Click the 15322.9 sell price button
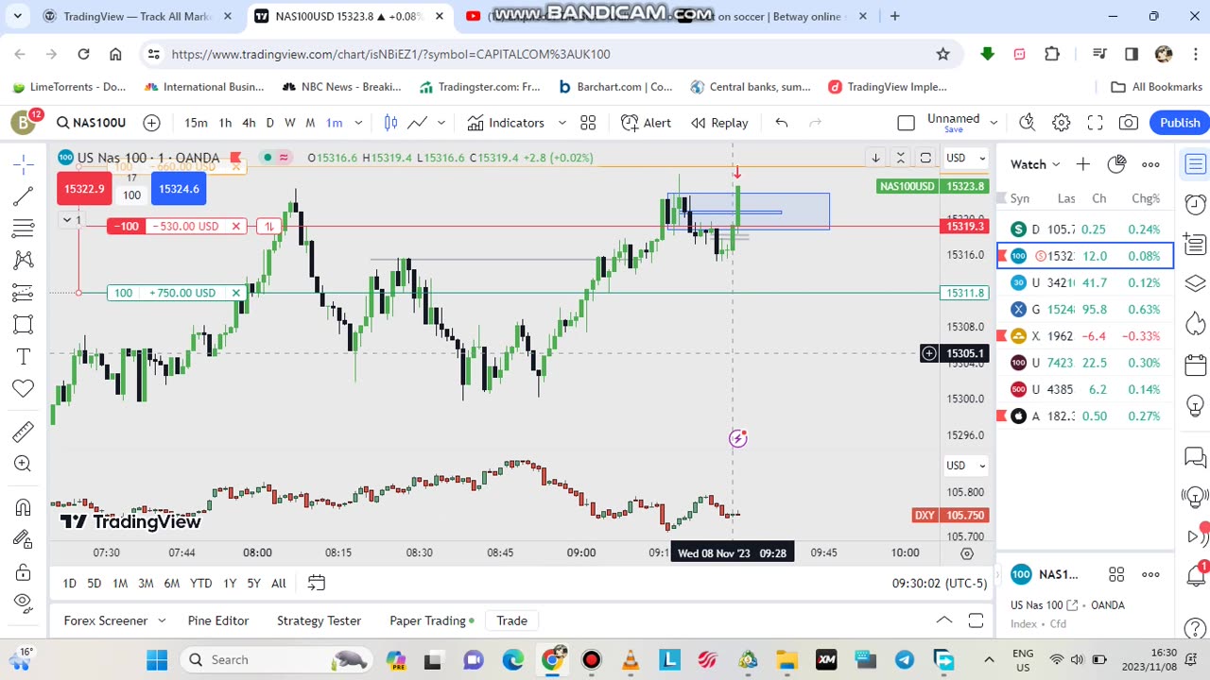The width and height of the screenshot is (1210, 680). pos(84,189)
